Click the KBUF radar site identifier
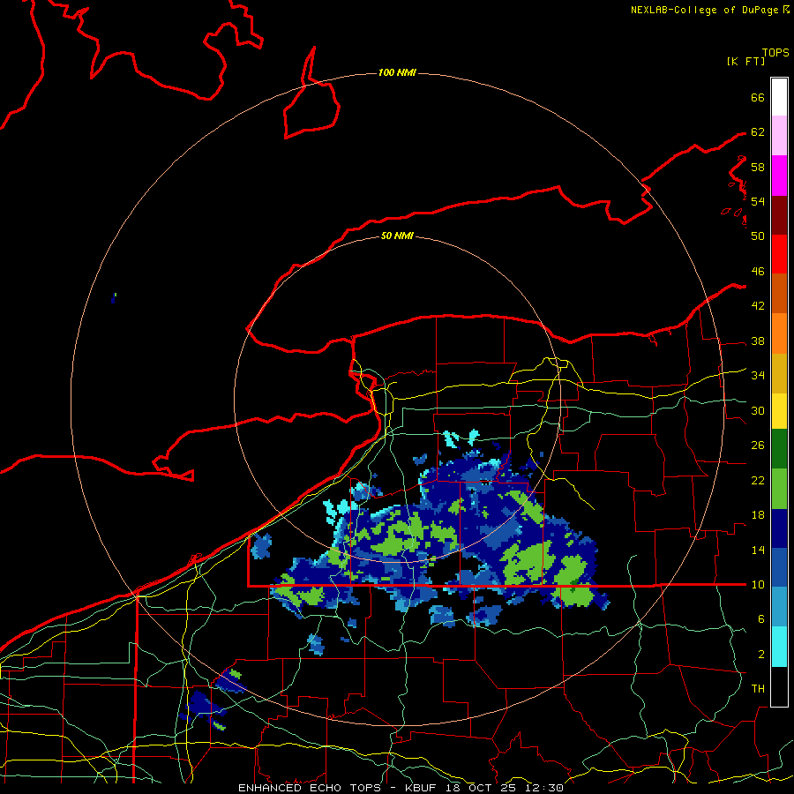Screen dimensions: 794x794 [x=422, y=788]
